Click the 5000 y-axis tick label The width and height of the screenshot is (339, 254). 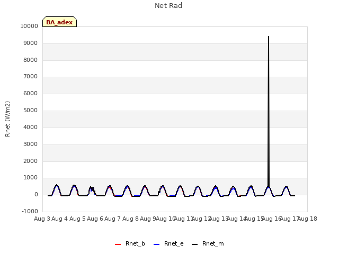pyautogui.click(x=31, y=111)
